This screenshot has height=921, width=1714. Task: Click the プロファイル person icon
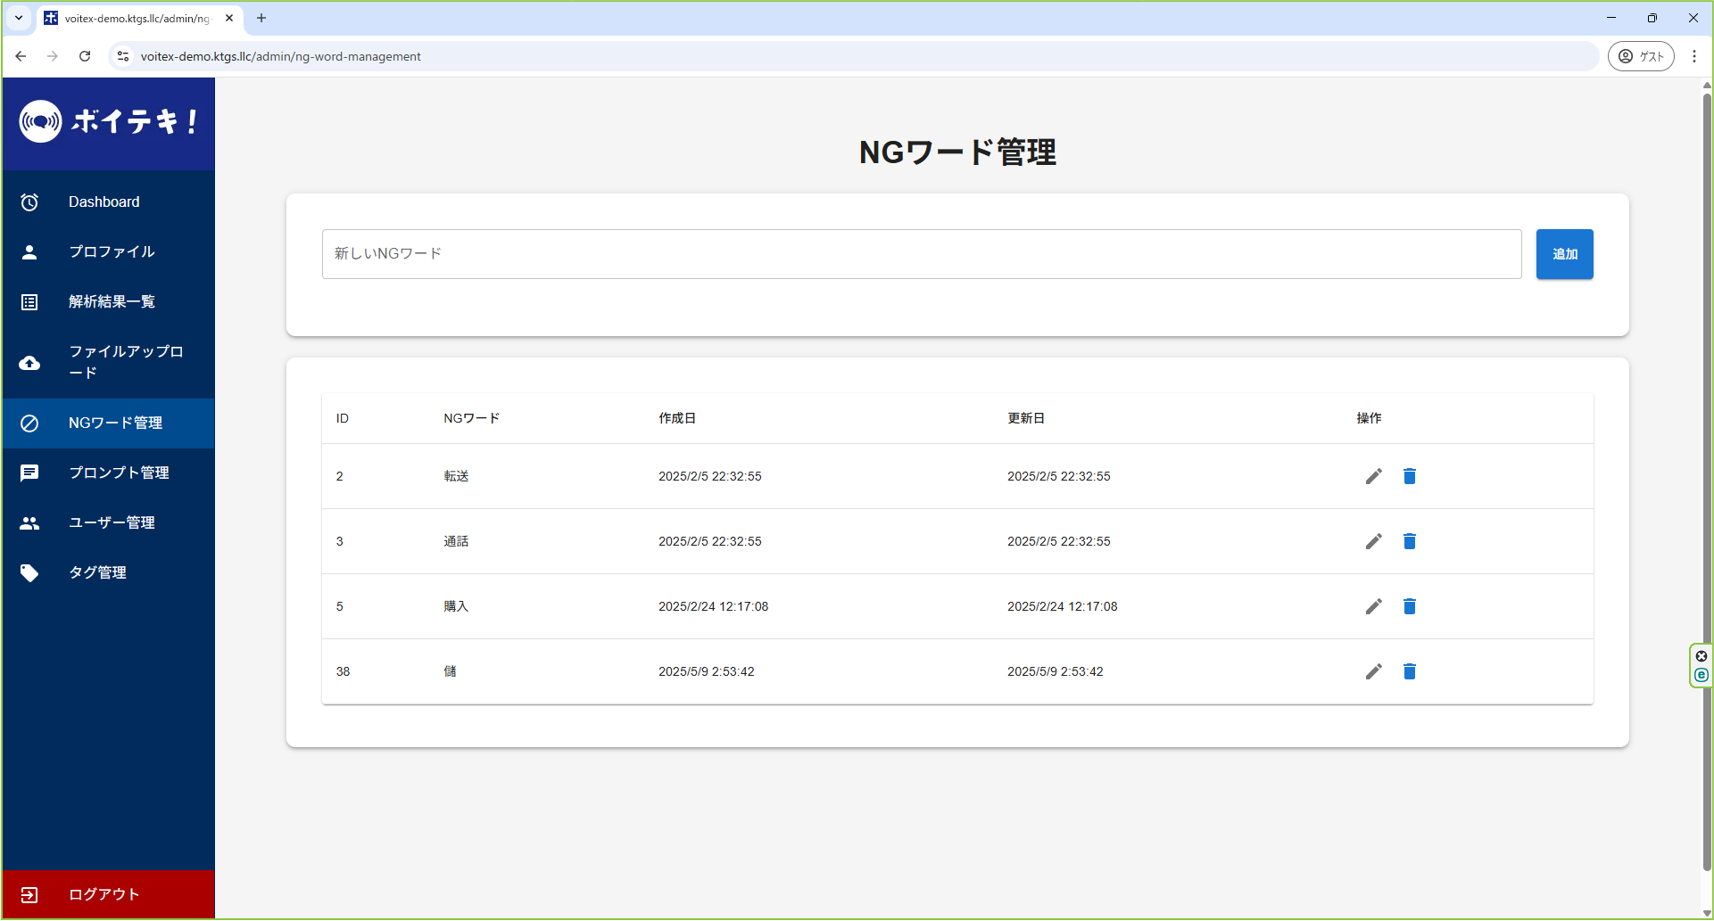pyautogui.click(x=29, y=252)
